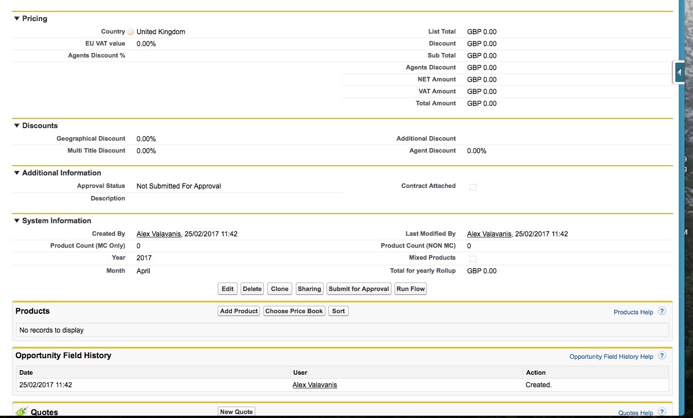Create a New Quote

237,412
